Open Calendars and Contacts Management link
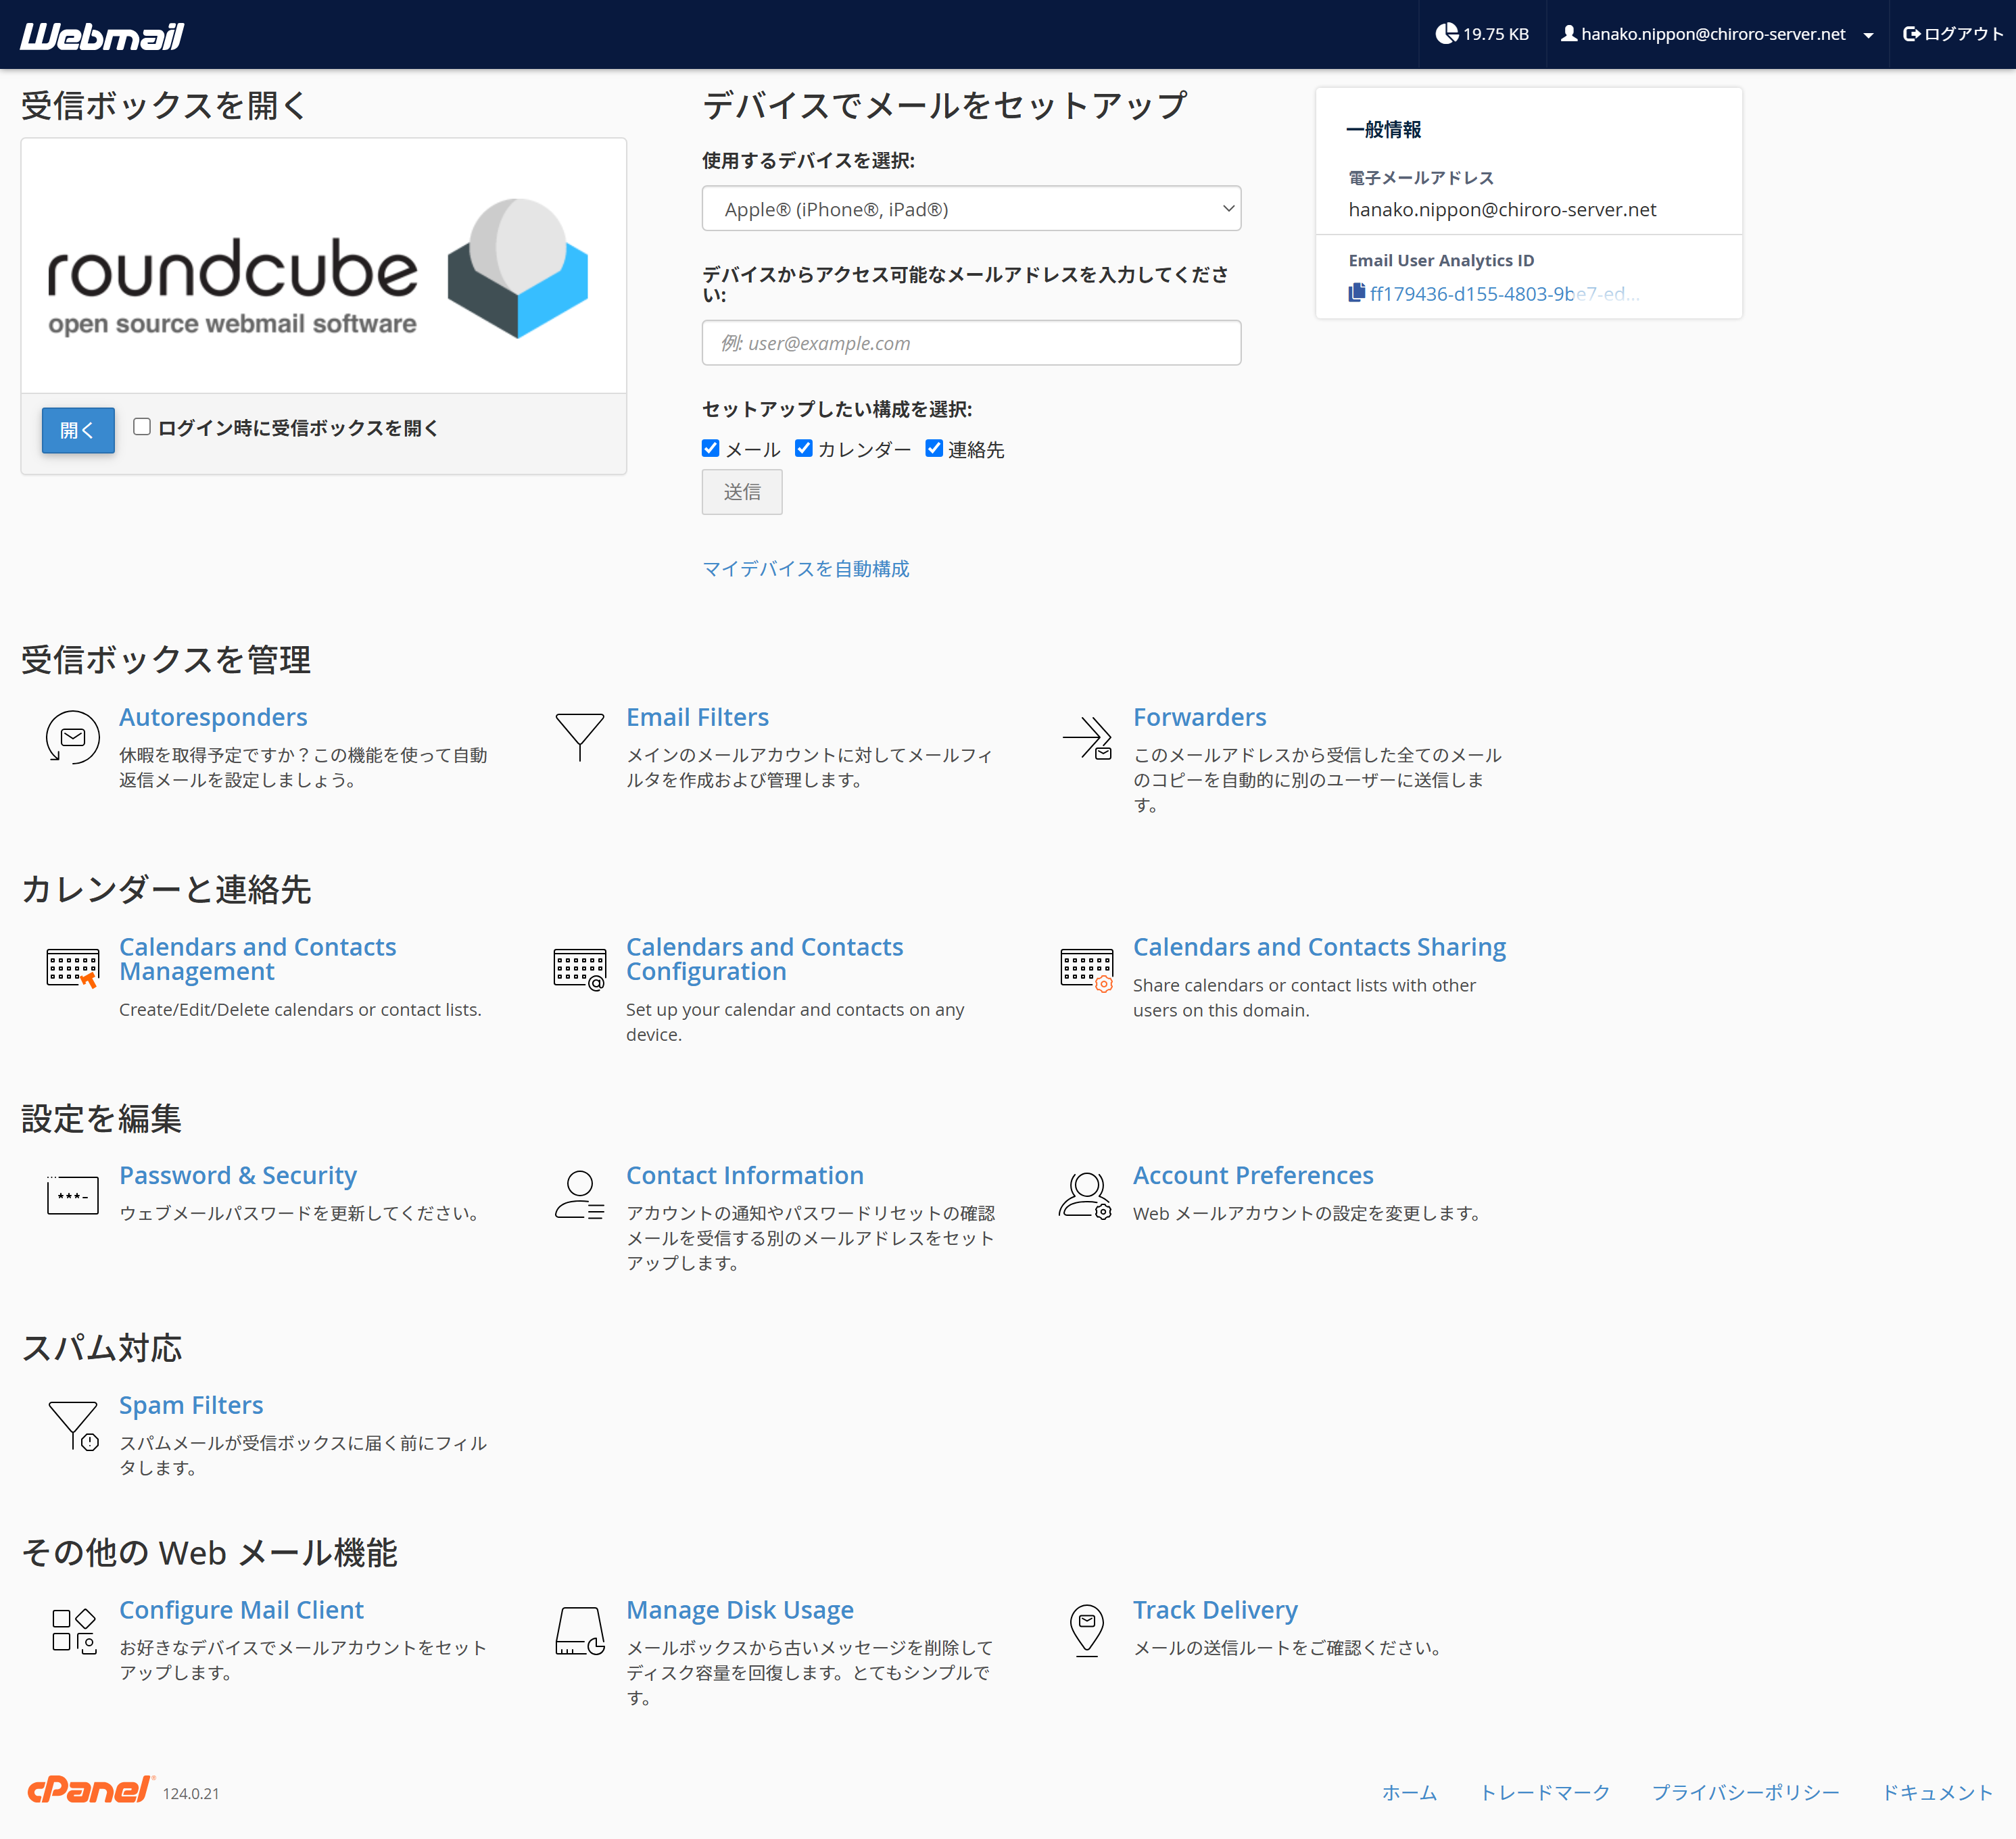Image resolution: width=2016 pixels, height=1839 pixels. click(x=257, y=958)
